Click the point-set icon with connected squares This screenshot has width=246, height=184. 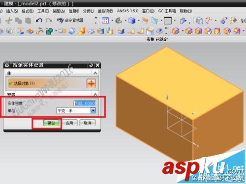tap(40, 31)
